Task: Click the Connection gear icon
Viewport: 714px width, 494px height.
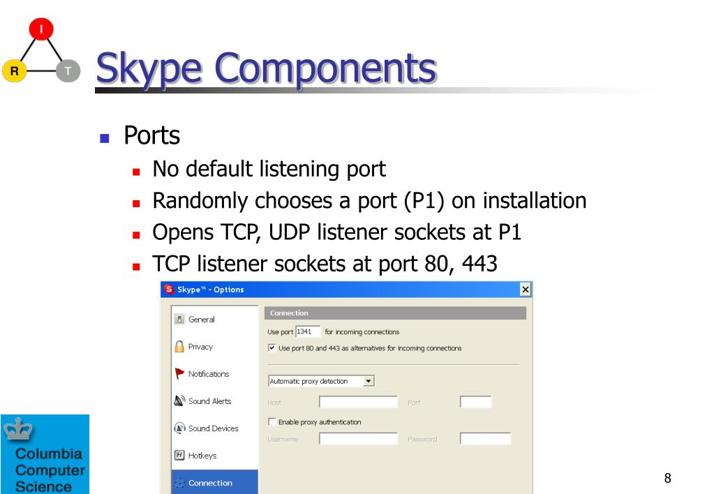Action: coord(179,483)
